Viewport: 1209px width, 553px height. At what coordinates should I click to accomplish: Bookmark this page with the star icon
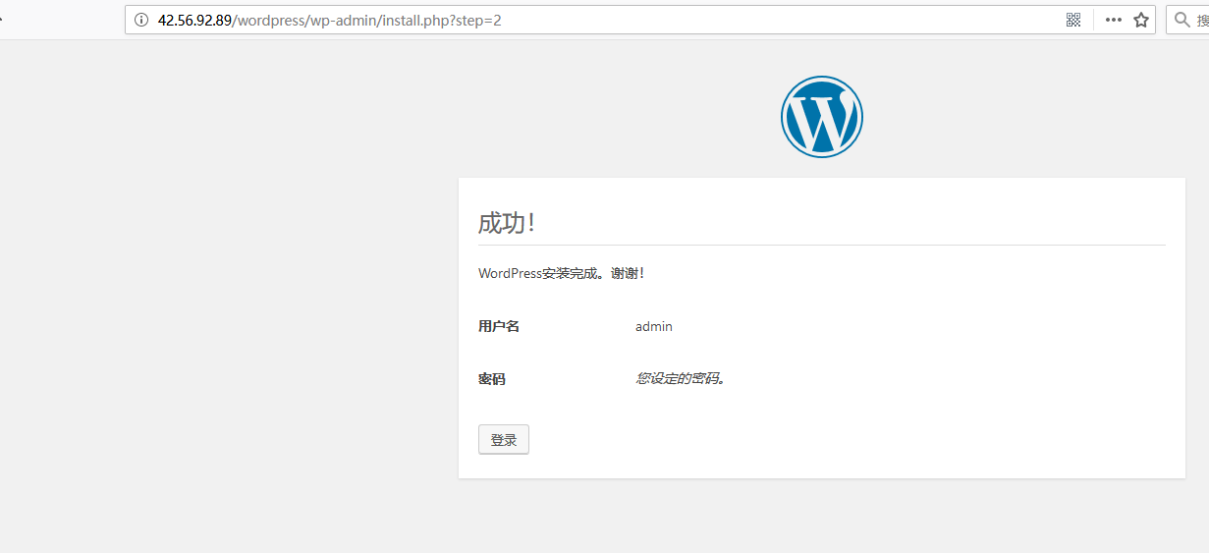click(1141, 20)
